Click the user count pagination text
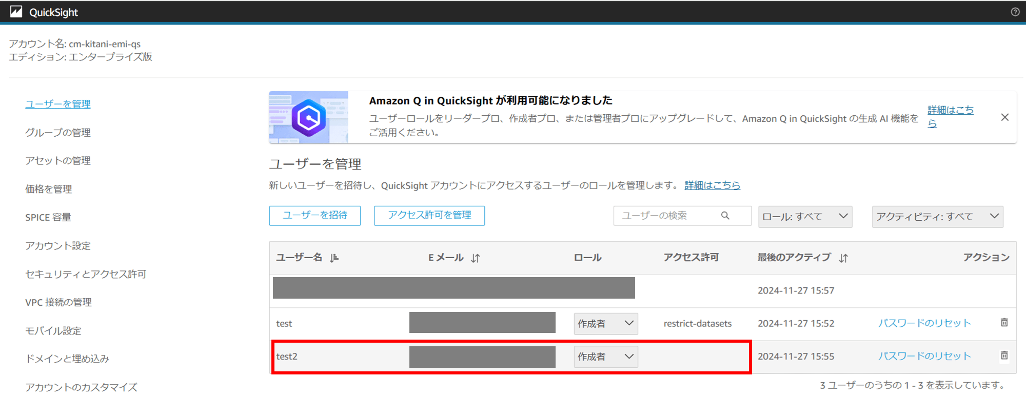The height and width of the screenshot is (398, 1026). pos(912,385)
